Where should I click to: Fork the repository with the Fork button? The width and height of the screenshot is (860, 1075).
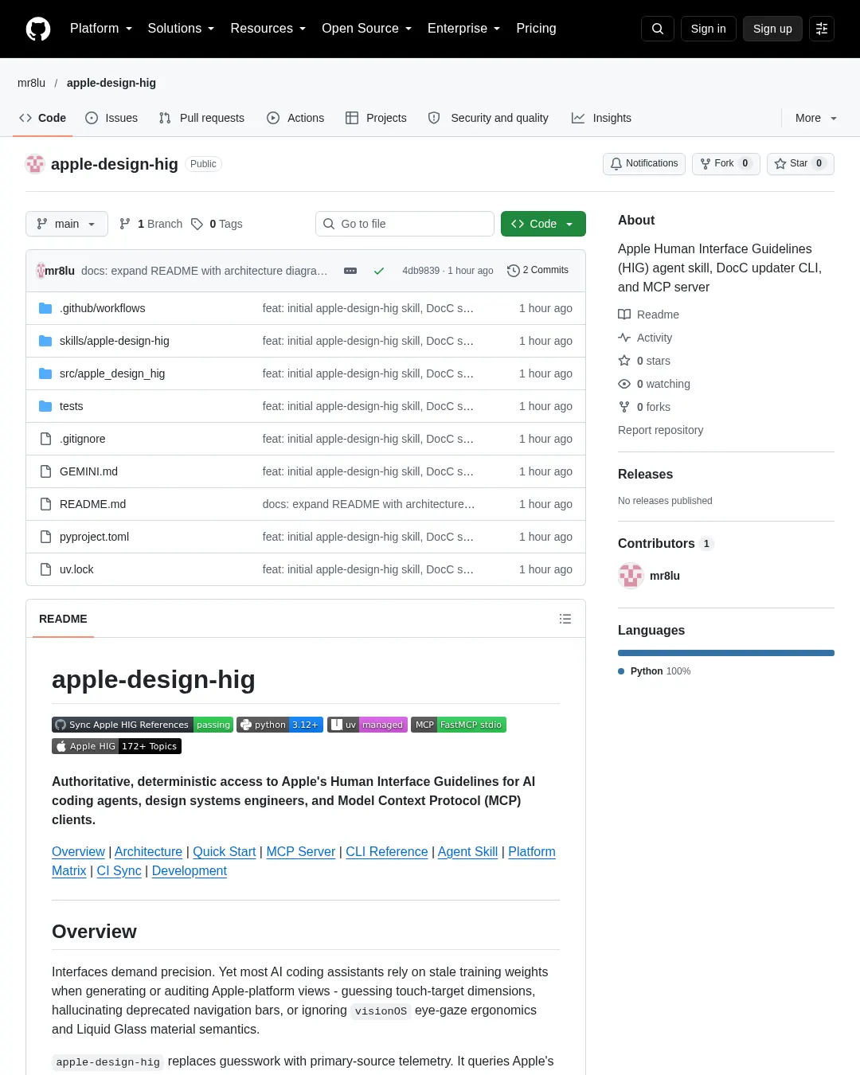click(x=726, y=163)
